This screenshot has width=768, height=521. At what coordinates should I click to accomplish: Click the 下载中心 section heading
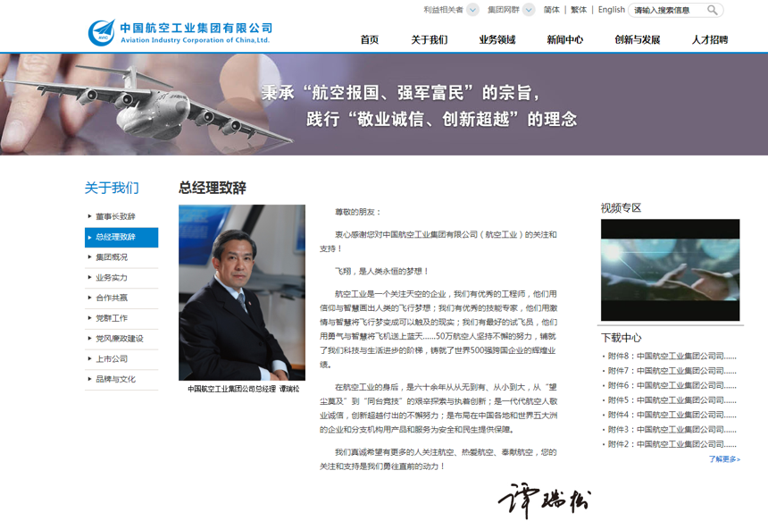pyautogui.click(x=621, y=338)
